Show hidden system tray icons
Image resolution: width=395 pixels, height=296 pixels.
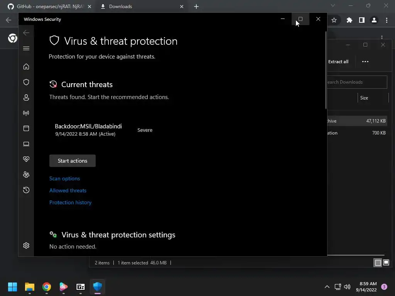(x=327, y=287)
